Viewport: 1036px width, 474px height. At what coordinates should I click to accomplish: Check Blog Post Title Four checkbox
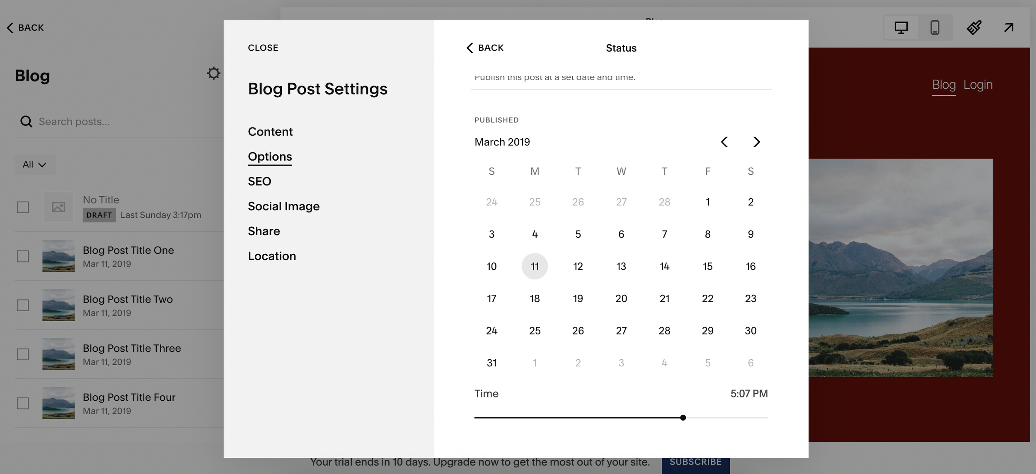click(23, 403)
